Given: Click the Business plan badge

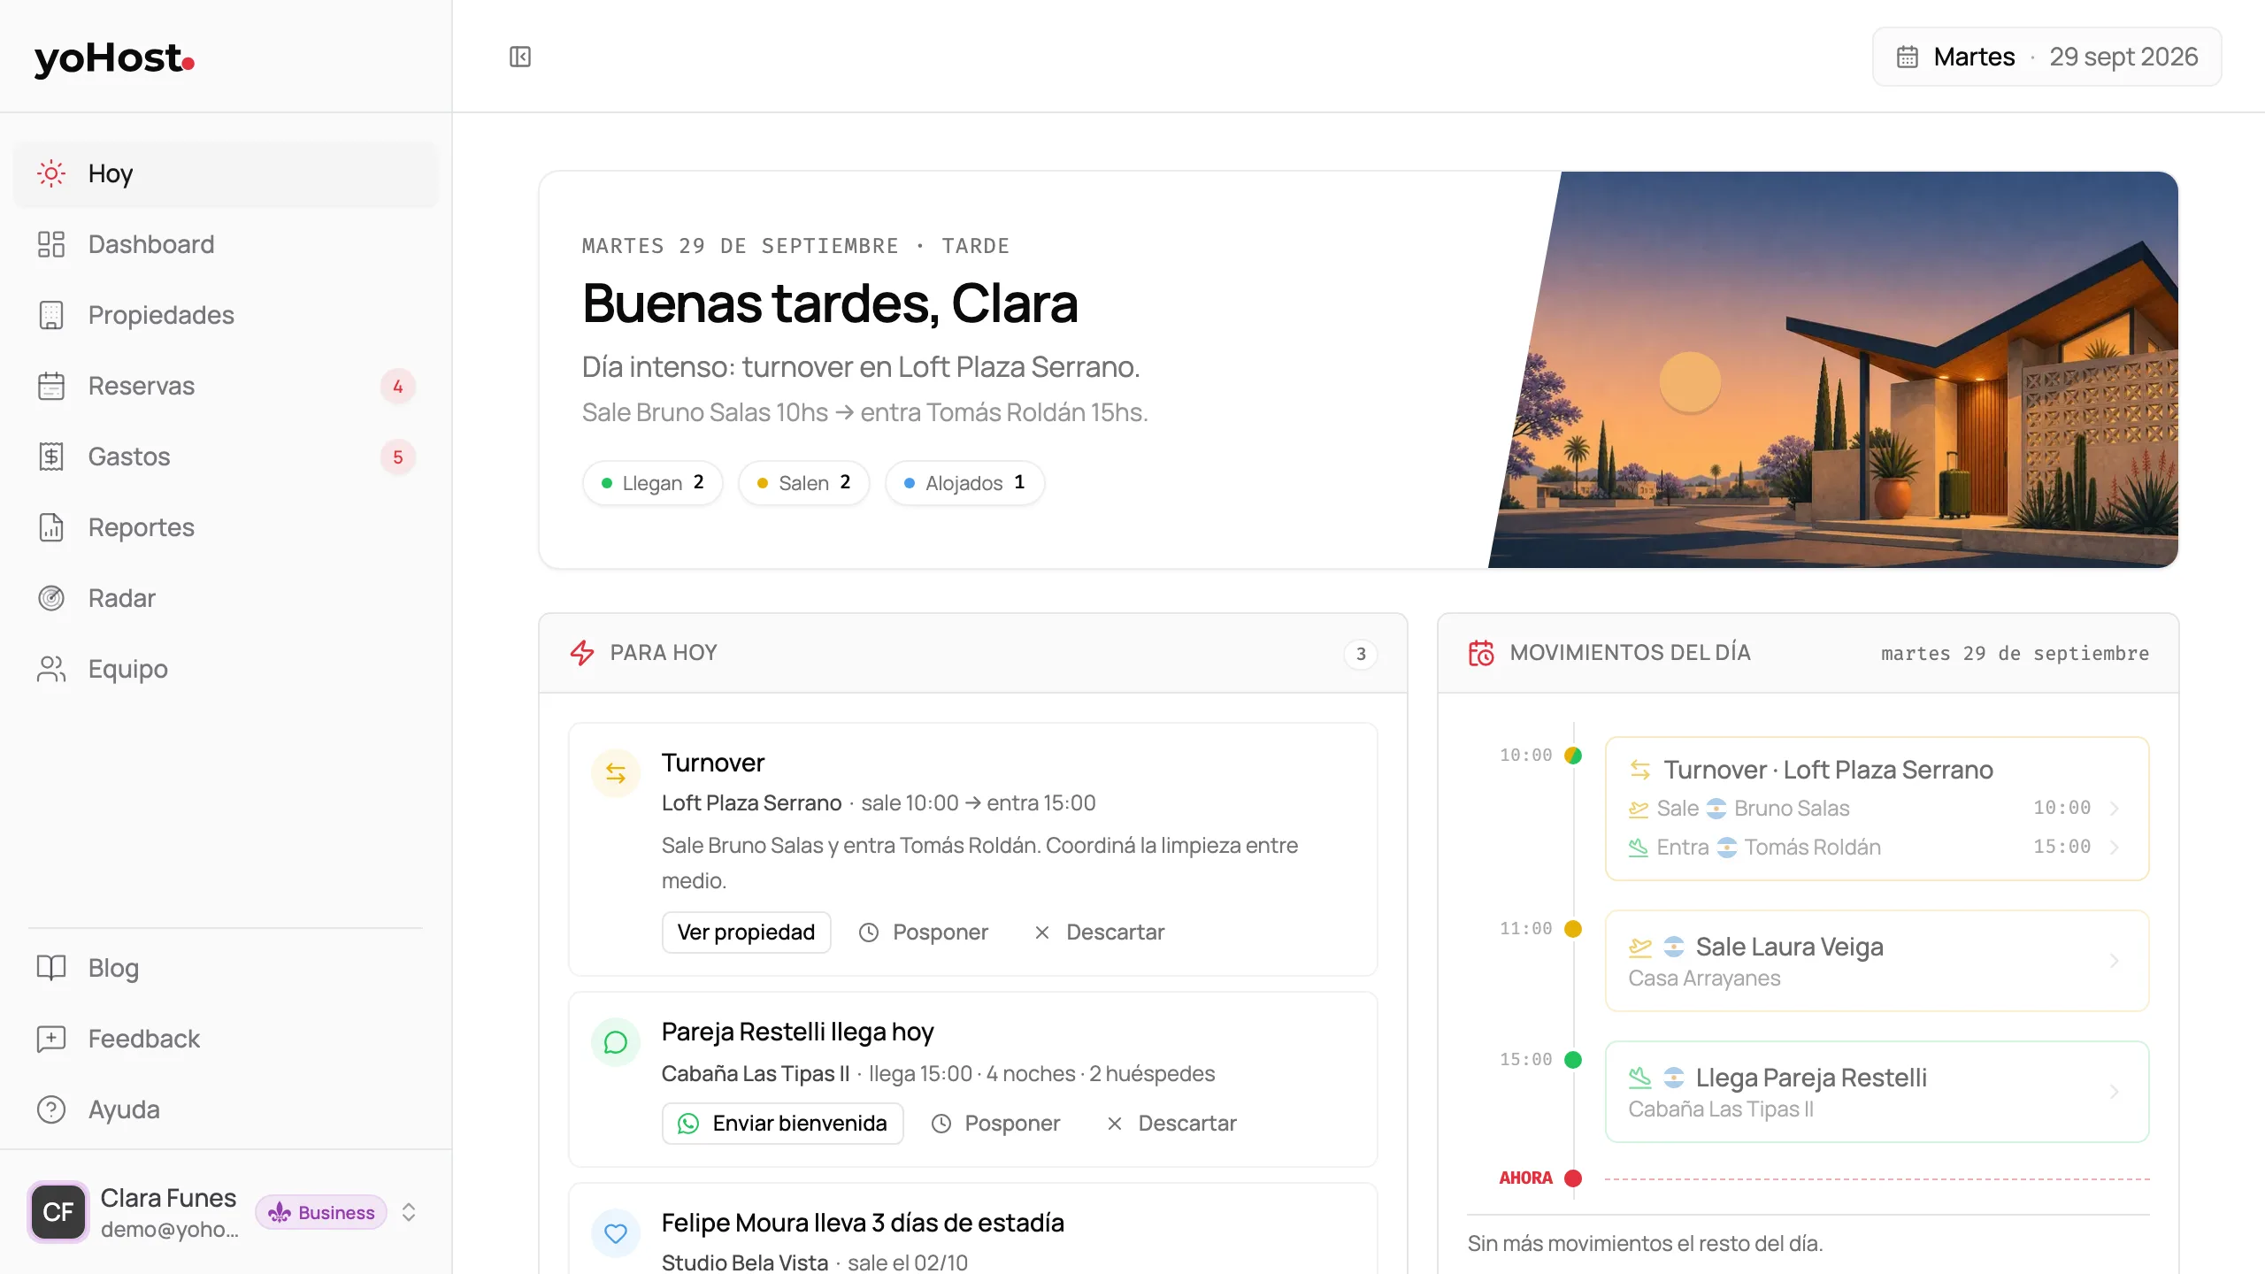Looking at the screenshot, I should [x=321, y=1212].
